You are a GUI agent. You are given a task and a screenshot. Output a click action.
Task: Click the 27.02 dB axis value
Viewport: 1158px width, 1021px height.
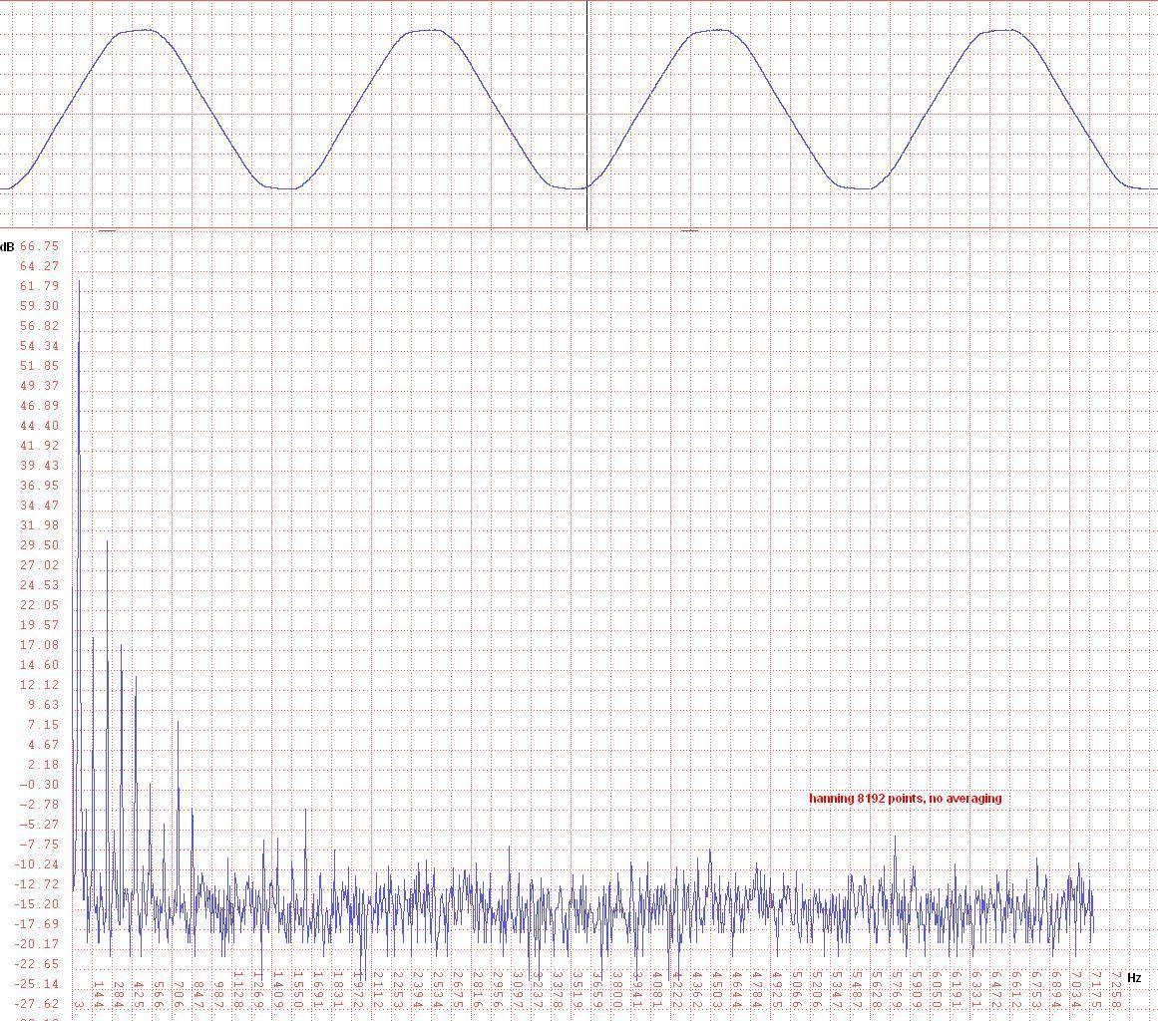39,565
